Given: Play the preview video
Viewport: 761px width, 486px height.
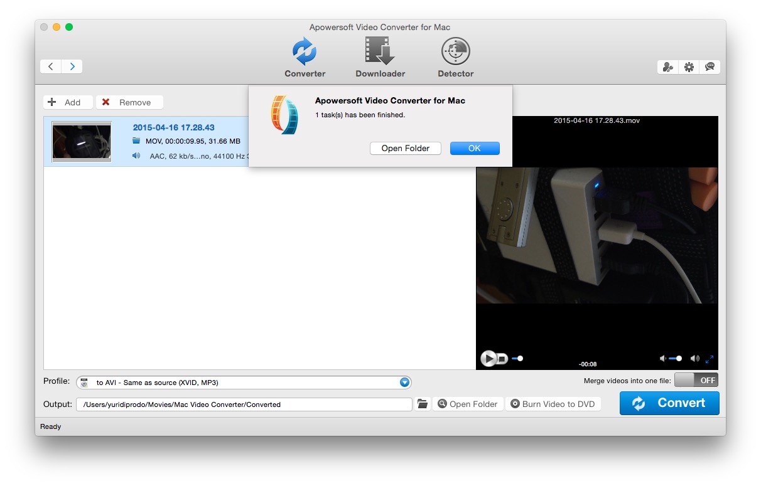Looking at the screenshot, I should [x=488, y=359].
